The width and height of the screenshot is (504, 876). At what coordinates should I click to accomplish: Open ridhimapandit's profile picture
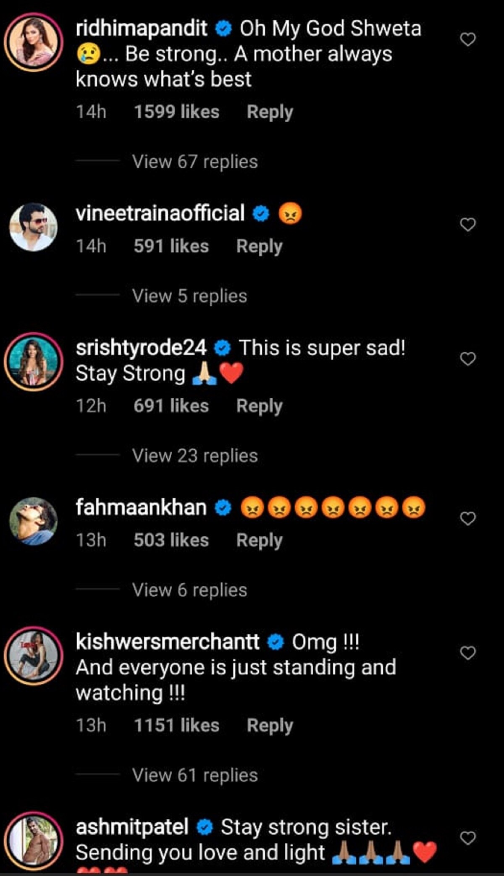(x=34, y=42)
